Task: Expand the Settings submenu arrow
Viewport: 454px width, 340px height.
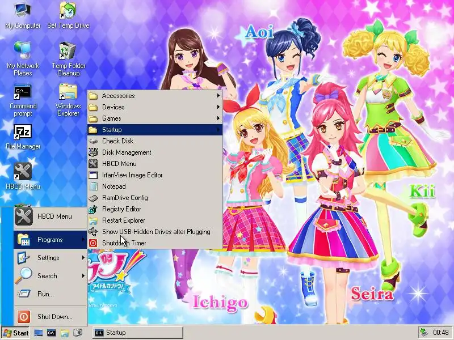Action: tap(83, 258)
